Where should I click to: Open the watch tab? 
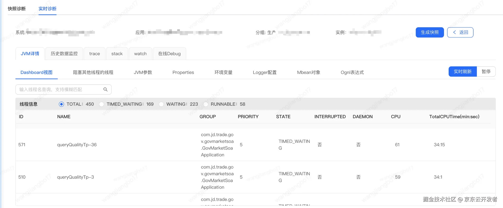click(140, 54)
